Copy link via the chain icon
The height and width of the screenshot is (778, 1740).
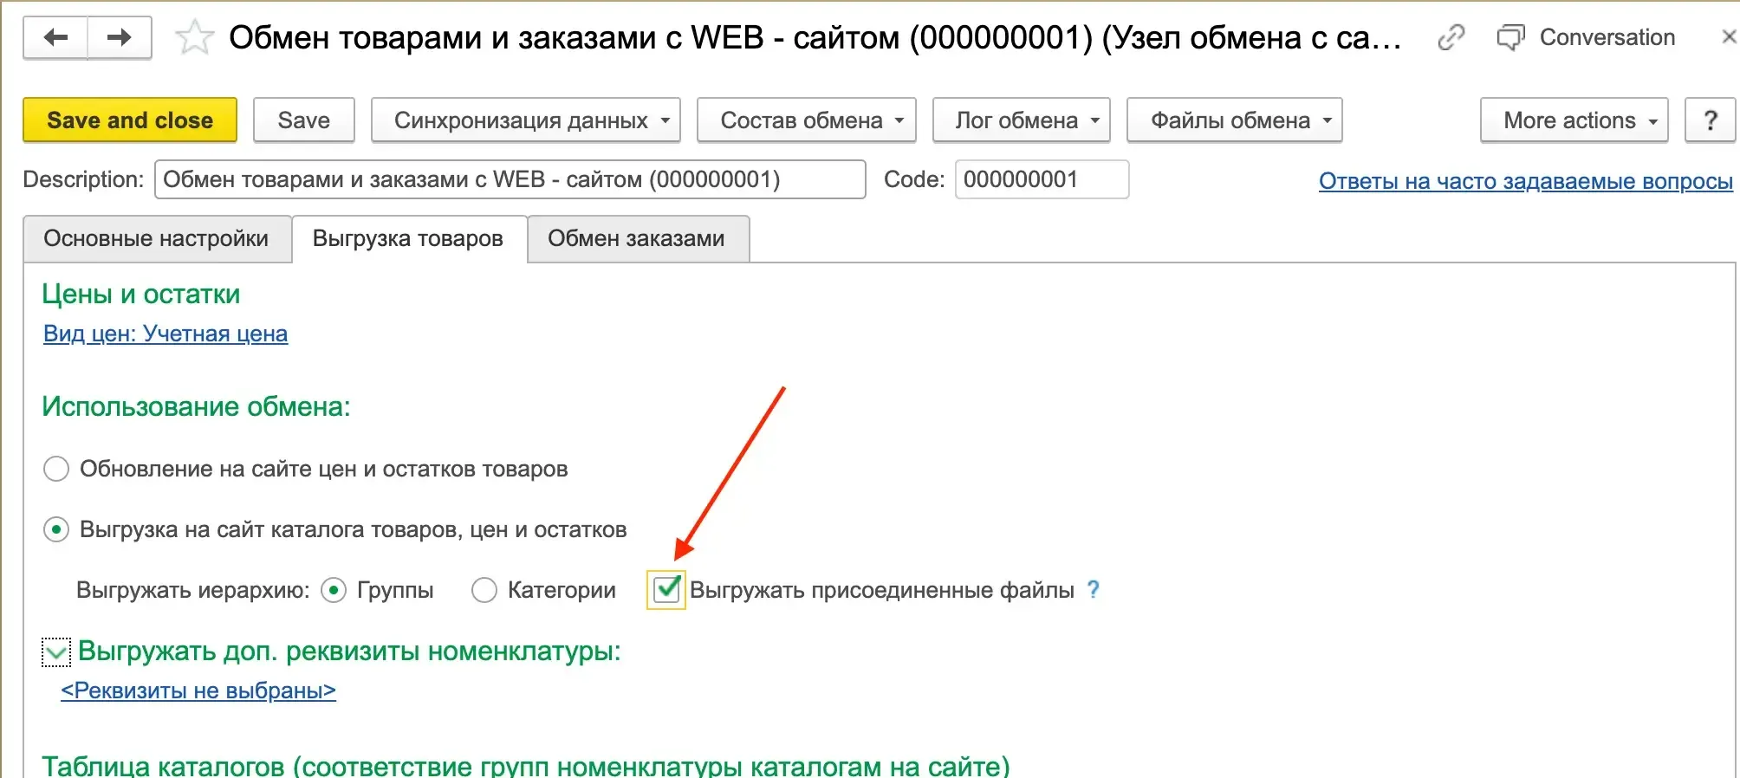point(1451,37)
